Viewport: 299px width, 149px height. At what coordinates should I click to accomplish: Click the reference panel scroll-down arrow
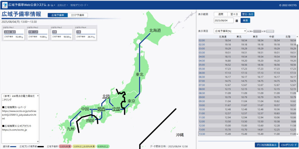point(38,142)
